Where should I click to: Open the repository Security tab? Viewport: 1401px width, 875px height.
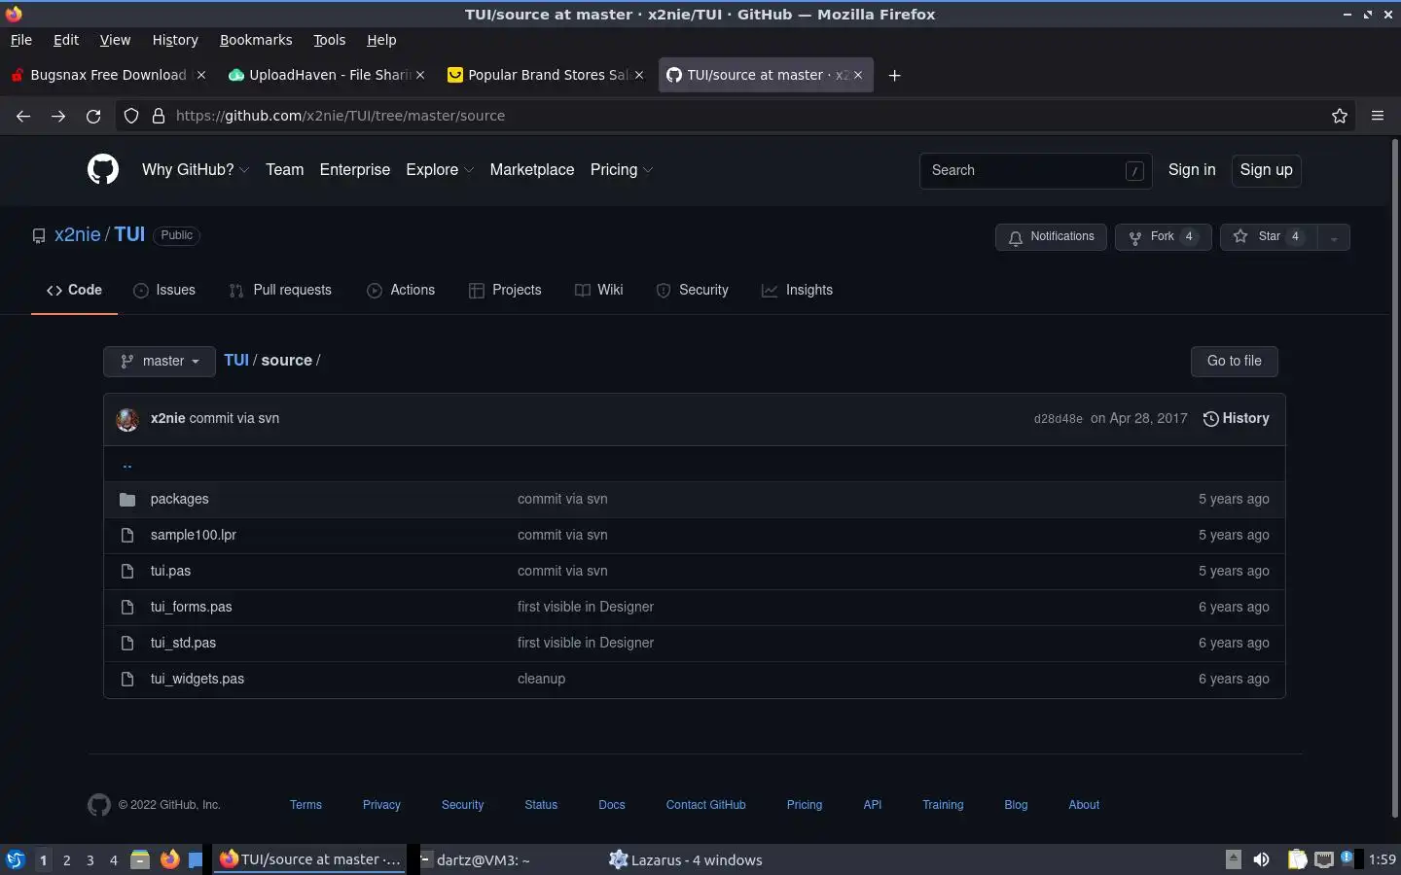pos(693,290)
